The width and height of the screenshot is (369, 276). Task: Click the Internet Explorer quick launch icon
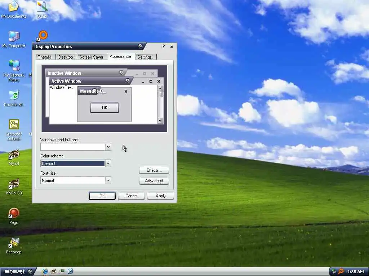pyautogui.click(x=45, y=272)
